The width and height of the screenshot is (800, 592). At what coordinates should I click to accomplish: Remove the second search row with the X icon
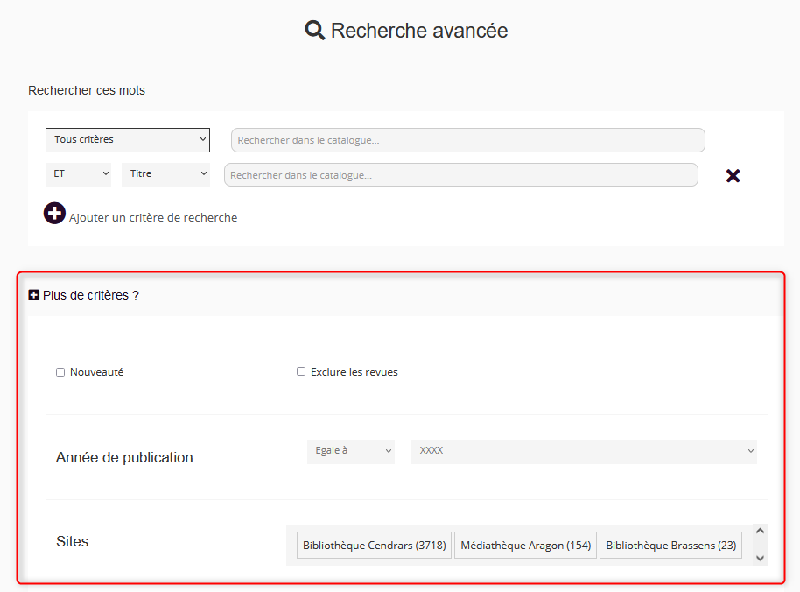click(x=733, y=176)
